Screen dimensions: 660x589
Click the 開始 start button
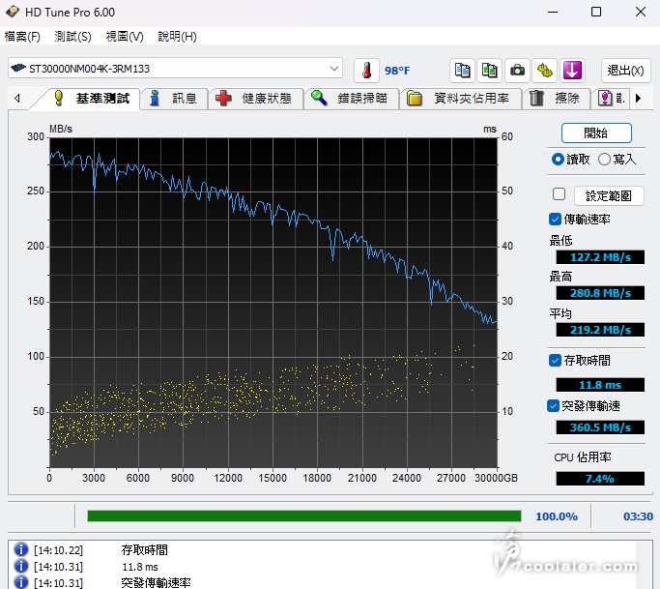click(596, 133)
